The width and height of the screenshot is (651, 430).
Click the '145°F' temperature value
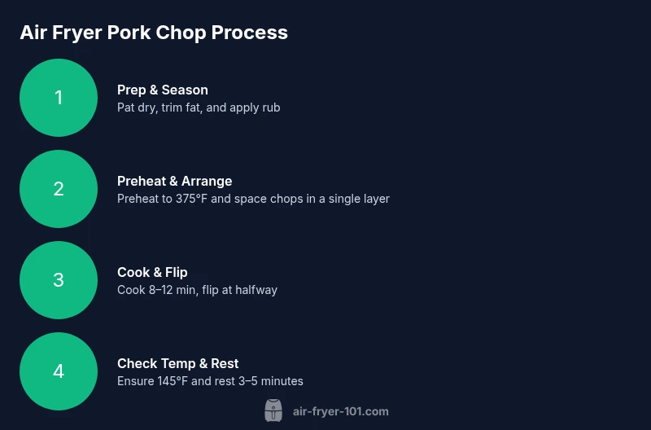tap(172, 381)
